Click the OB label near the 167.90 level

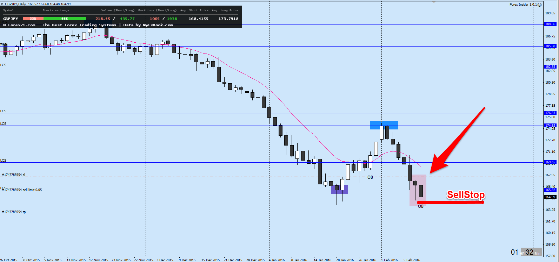[370, 177]
